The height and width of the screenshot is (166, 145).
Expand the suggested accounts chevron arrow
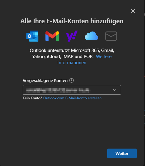coord(115,90)
